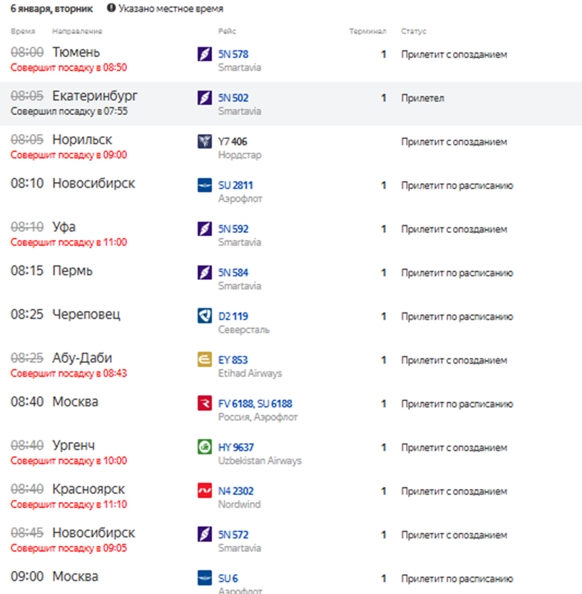
Task: Open flight 5N 584 link from Perm
Action: point(233,273)
